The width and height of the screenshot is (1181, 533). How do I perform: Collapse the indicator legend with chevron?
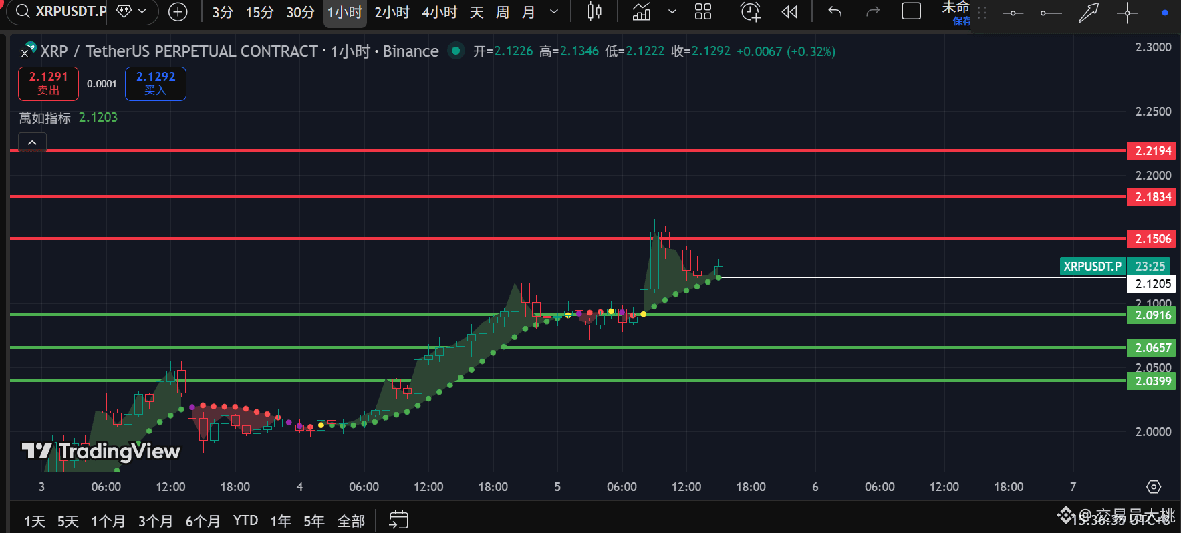coord(32,142)
